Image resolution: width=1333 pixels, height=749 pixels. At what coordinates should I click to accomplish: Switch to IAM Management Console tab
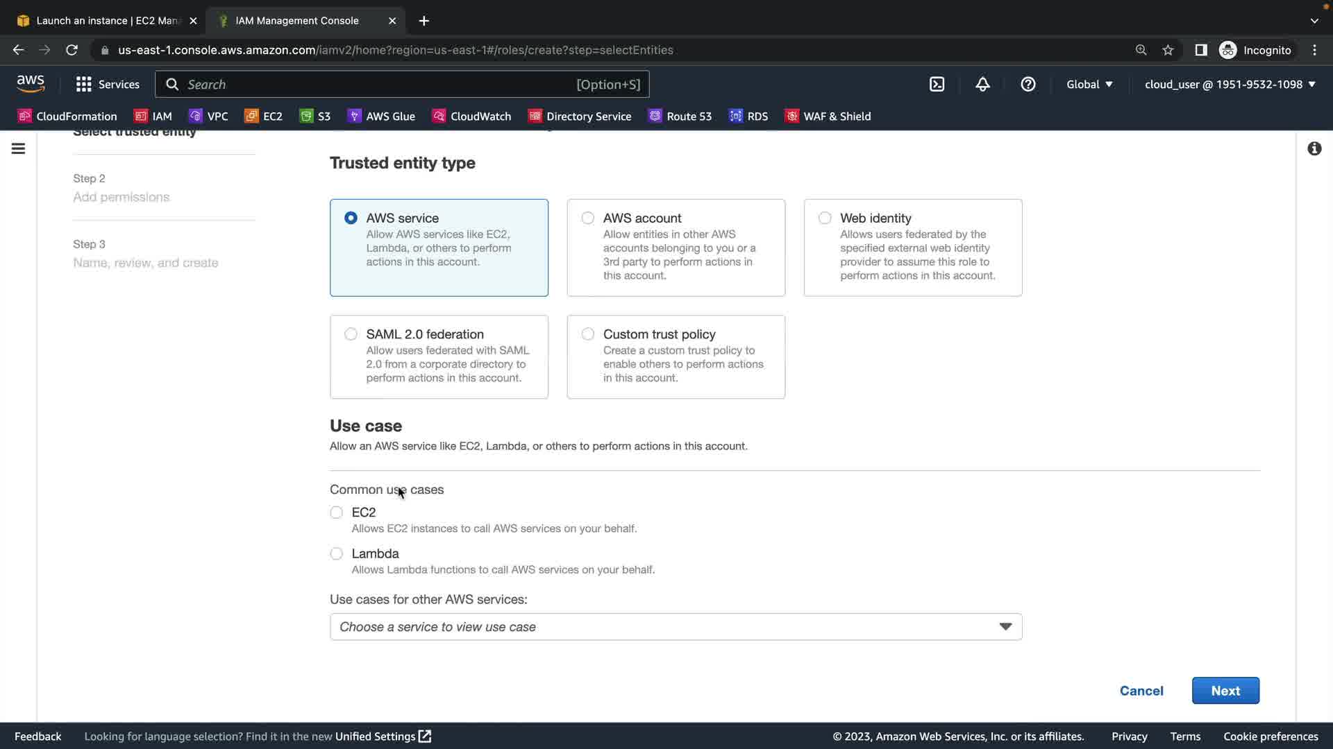point(296,21)
